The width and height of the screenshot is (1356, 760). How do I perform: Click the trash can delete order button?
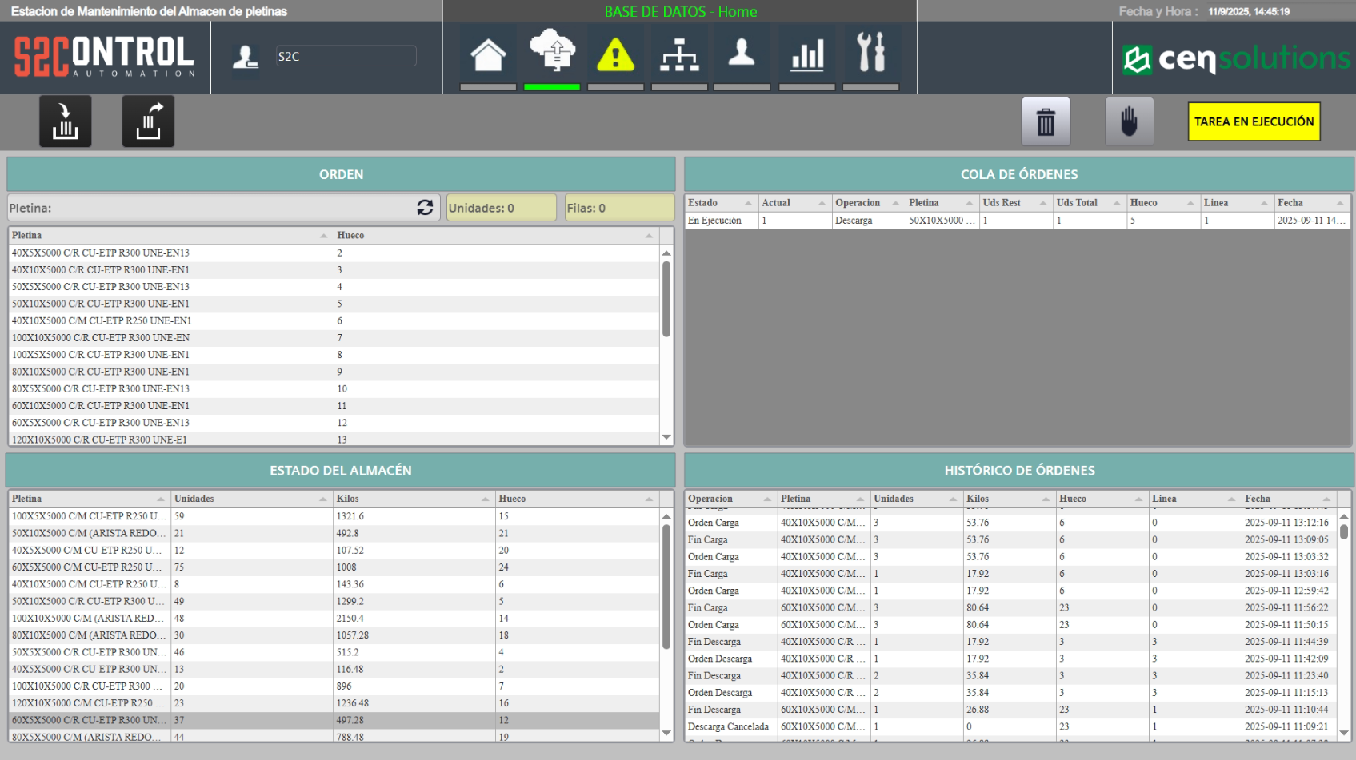pos(1046,122)
